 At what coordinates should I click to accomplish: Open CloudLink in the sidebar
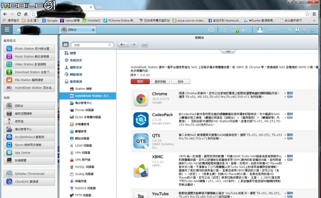pos(29,182)
